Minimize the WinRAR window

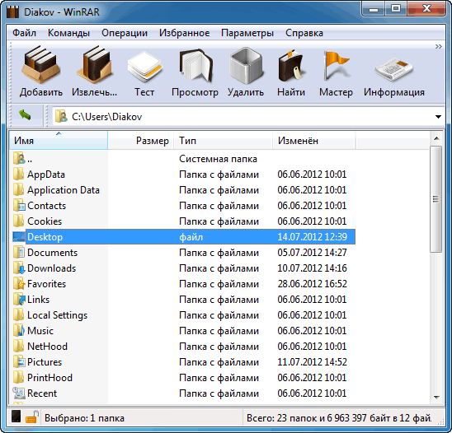374,9
